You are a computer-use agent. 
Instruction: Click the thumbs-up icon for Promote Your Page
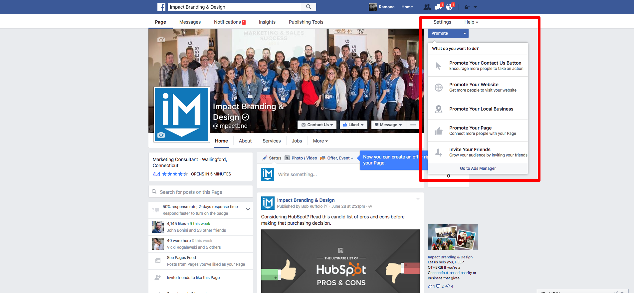tap(439, 131)
